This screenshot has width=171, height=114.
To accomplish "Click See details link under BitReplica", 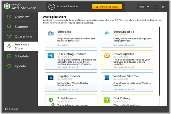I will [63, 45].
